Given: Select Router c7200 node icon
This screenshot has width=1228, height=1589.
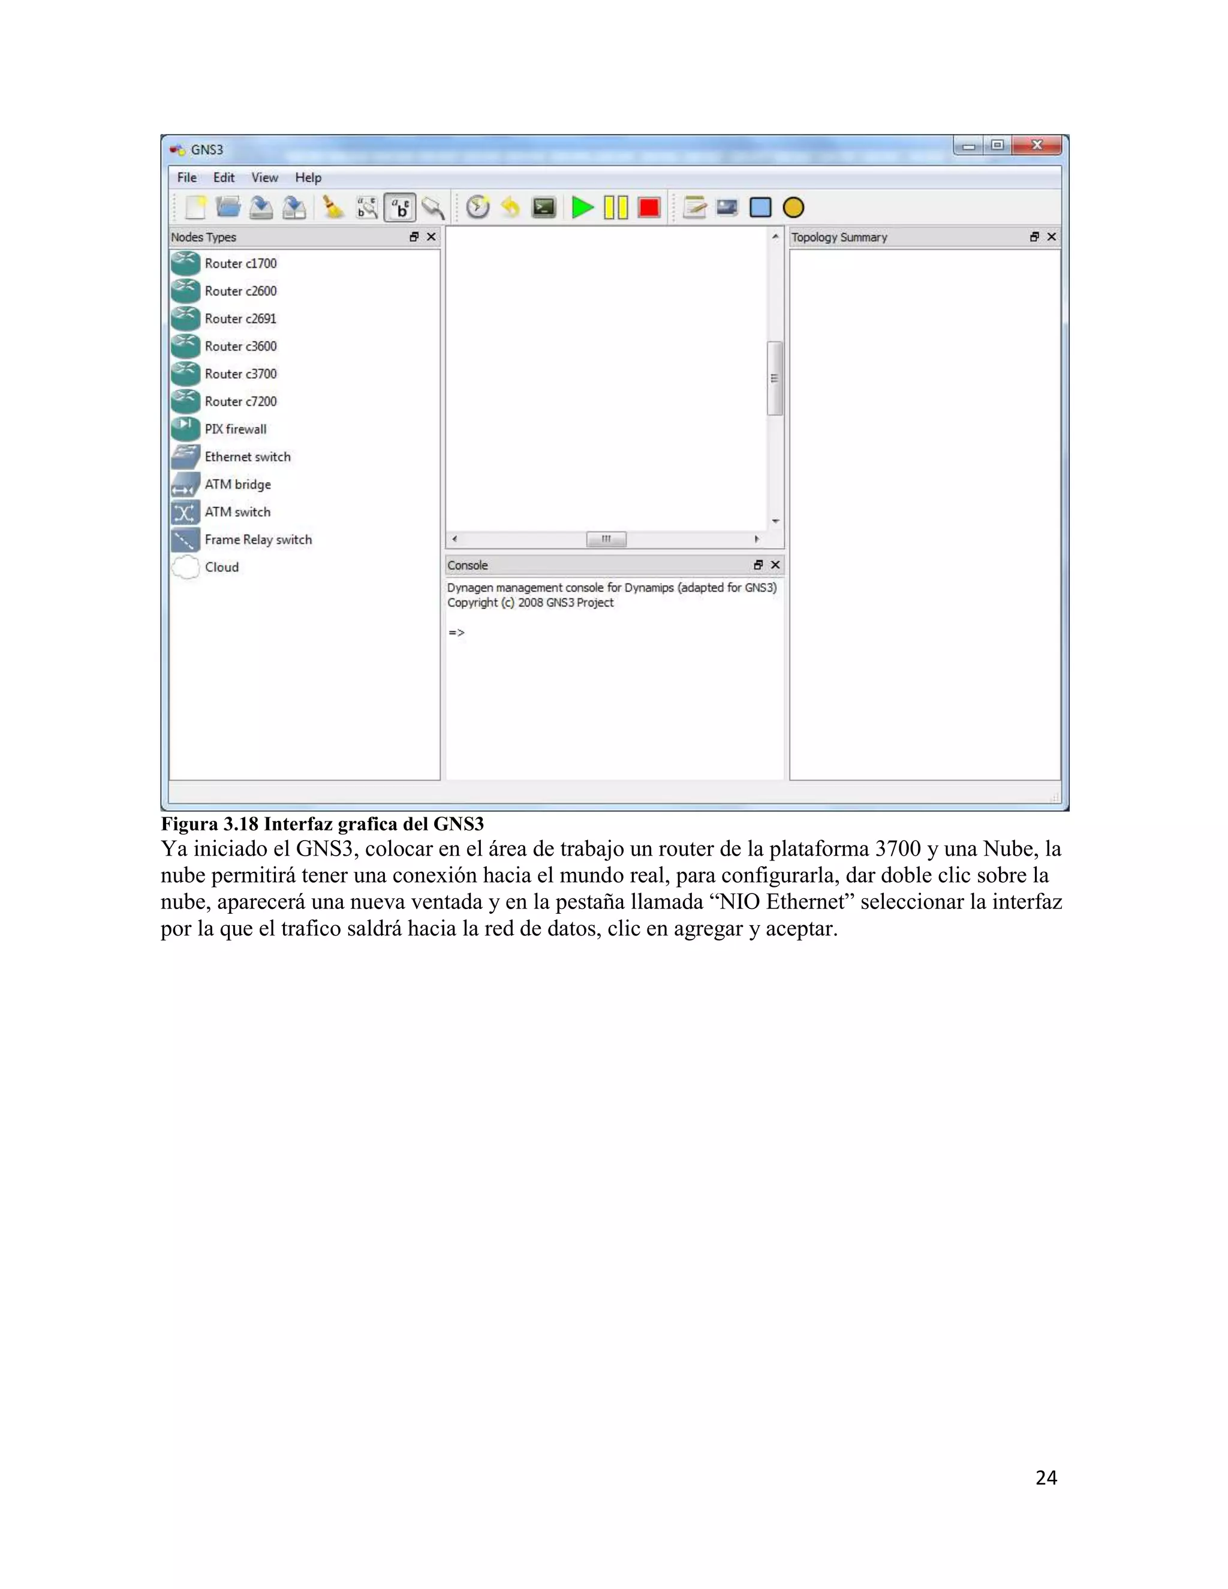Looking at the screenshot, I should pyautogui.click(x=185, y=402).
